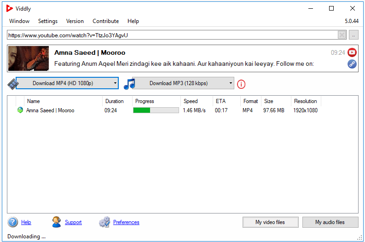
Task: Click the Preferences gears icon
Action: click(x=104, y=222)
